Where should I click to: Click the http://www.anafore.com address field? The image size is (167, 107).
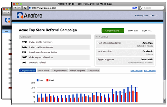click(83, 8)
